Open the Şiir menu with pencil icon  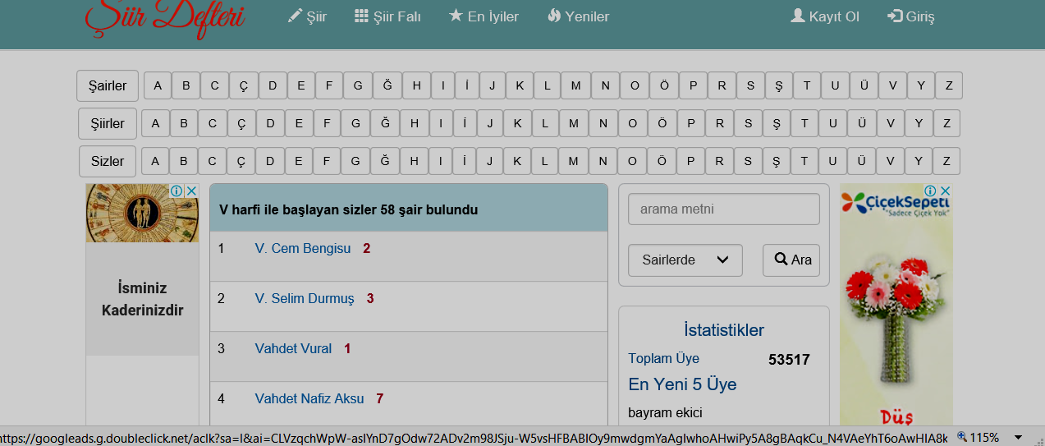tap(307, 16)
